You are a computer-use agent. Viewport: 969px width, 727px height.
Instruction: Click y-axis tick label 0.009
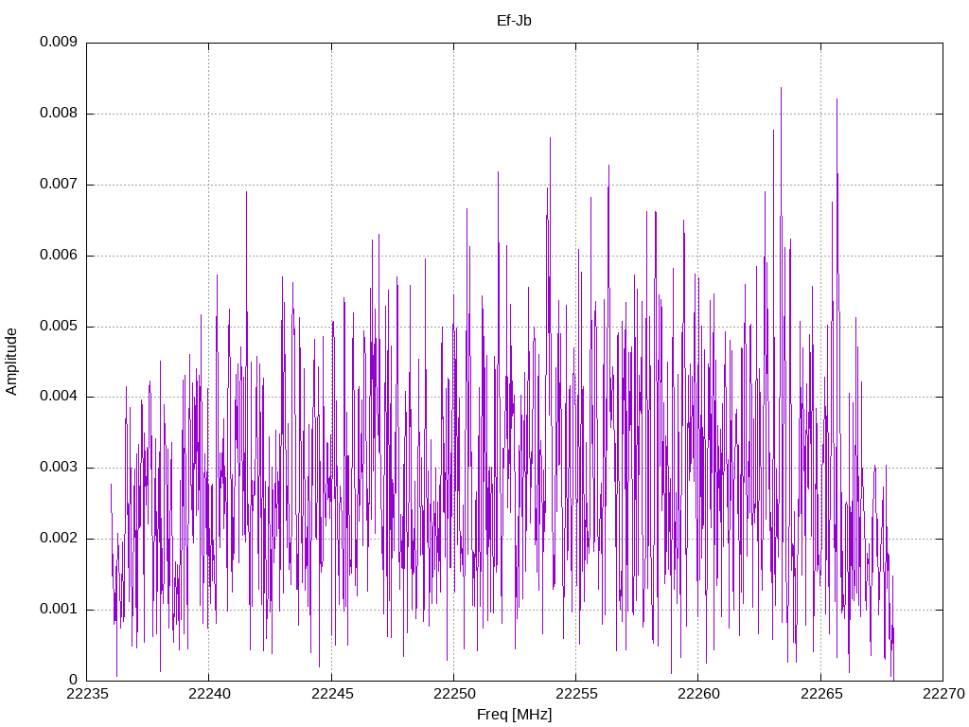coord(59,42)
